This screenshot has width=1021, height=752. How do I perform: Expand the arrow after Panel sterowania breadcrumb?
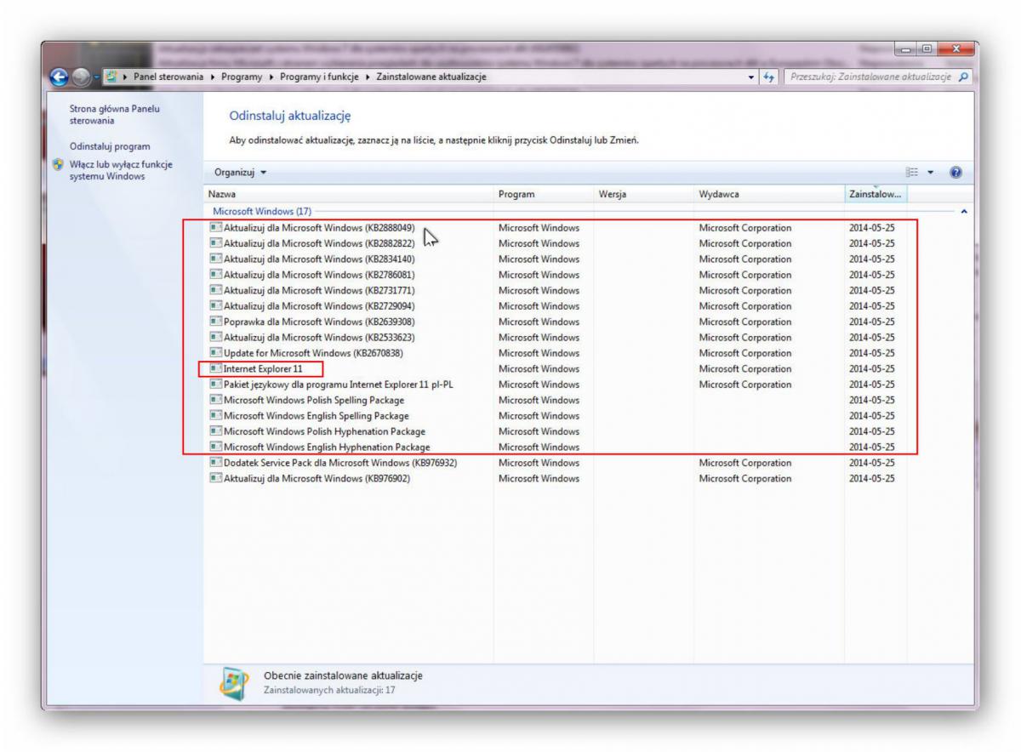[x=213, y=77]
